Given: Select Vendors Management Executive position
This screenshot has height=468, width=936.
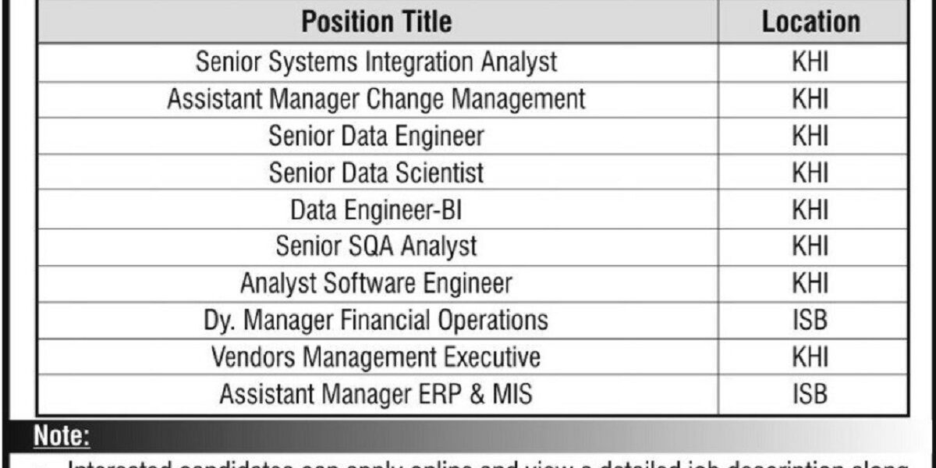Looking at the screenshot, I should click(376, 357).
